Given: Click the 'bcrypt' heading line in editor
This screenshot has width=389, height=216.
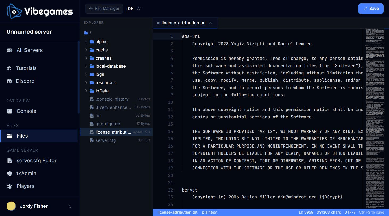Looking at the screenshot, I should click(190, 190).
